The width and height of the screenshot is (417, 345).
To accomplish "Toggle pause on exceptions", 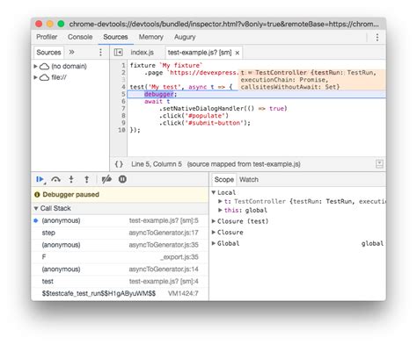I will point(122,179).
